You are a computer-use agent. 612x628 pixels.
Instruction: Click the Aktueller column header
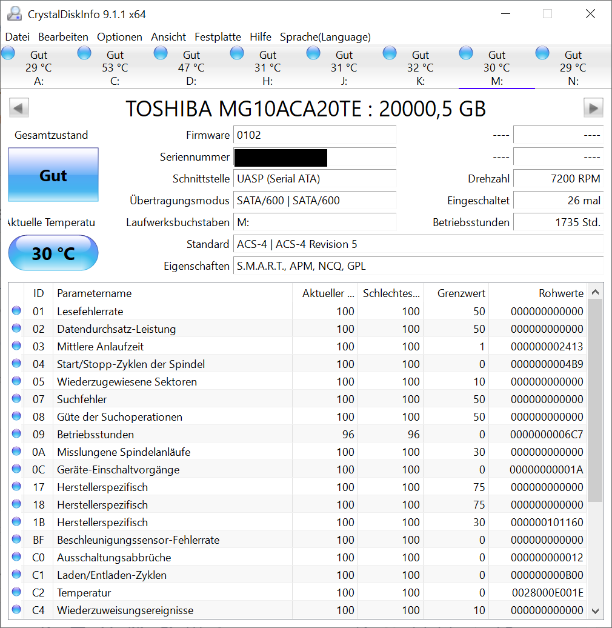[325, 293]
